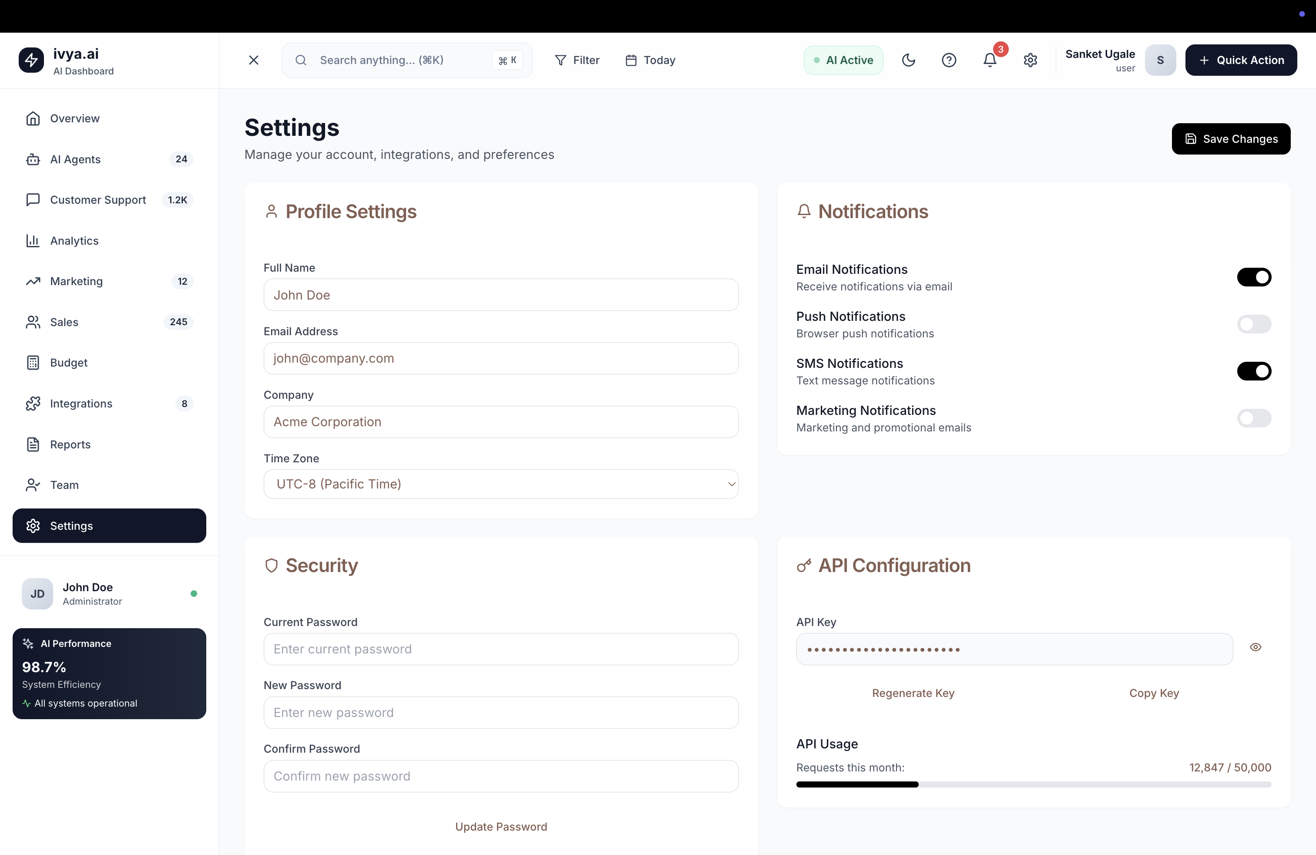
Task: Toggle dark mode moon icon
Action: click(x=909, y=60)
